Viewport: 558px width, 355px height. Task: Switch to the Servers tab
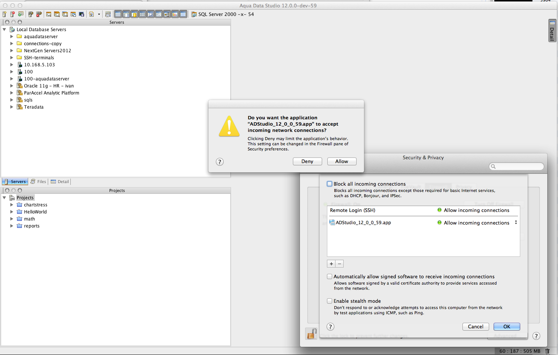(15, 182)
